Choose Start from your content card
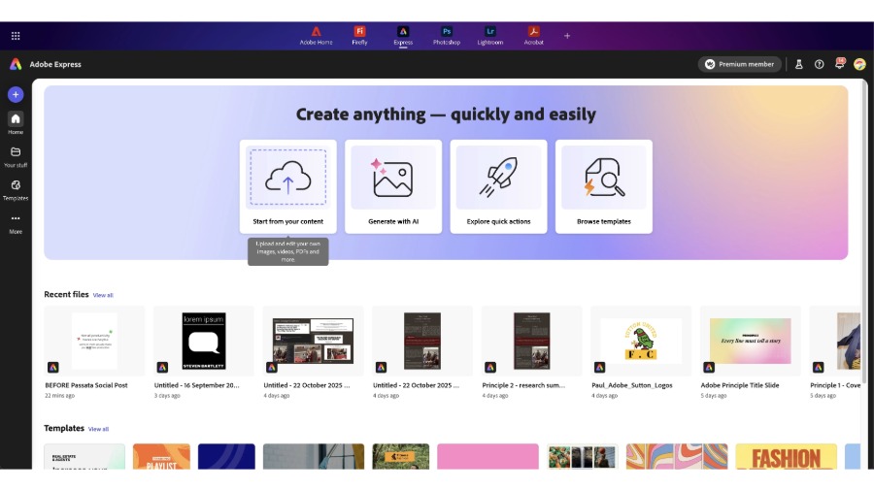This screenshot has height=491, width=874. coord(288,186)
